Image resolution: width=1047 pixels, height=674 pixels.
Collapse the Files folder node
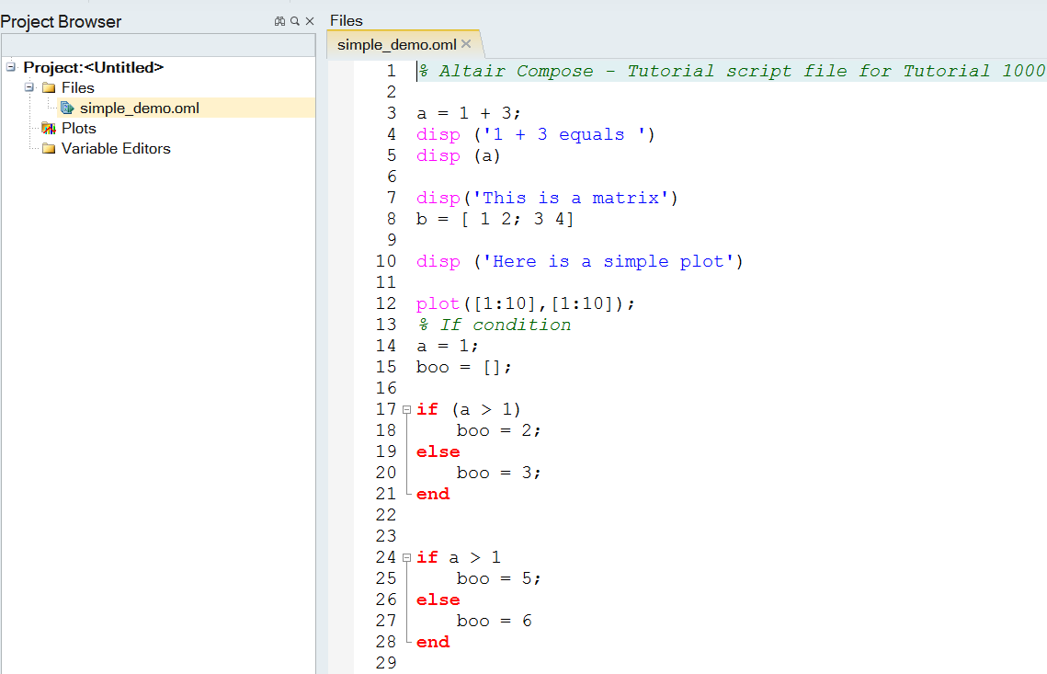click(29, 87)
